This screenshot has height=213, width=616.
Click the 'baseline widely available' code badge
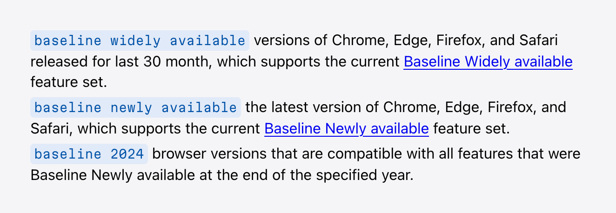[140, 40]
